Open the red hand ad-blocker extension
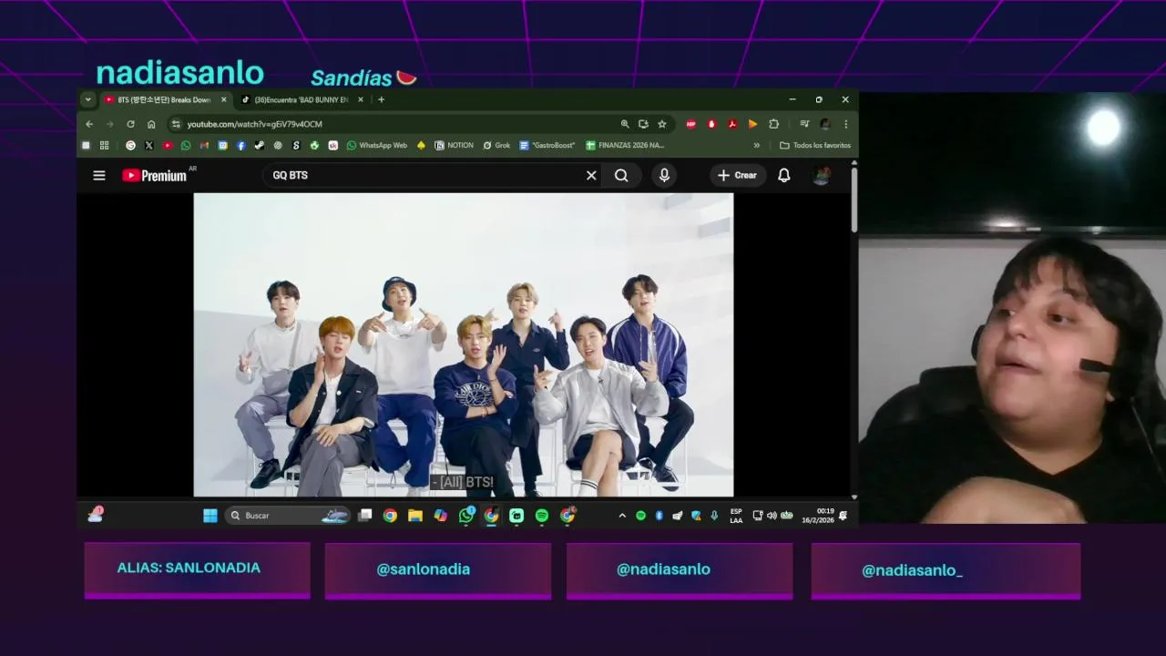 pyautogui.click(x=711, y=124)
